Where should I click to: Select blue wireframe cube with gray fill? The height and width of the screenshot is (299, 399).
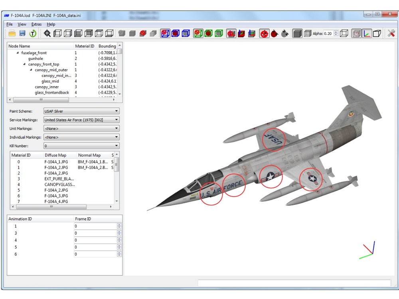coord(186,33)
